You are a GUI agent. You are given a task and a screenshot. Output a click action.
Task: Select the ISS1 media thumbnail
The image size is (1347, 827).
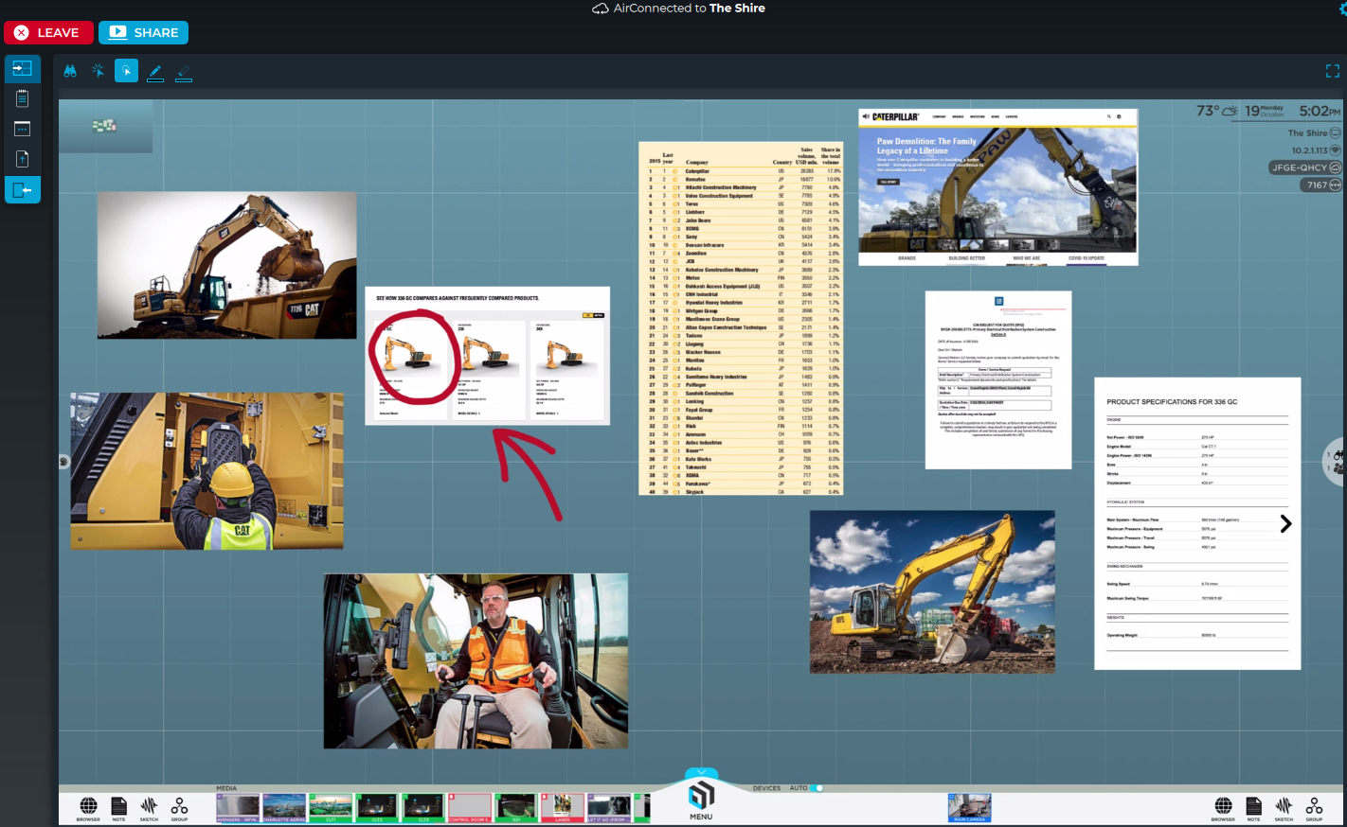[x=516, y=808]
